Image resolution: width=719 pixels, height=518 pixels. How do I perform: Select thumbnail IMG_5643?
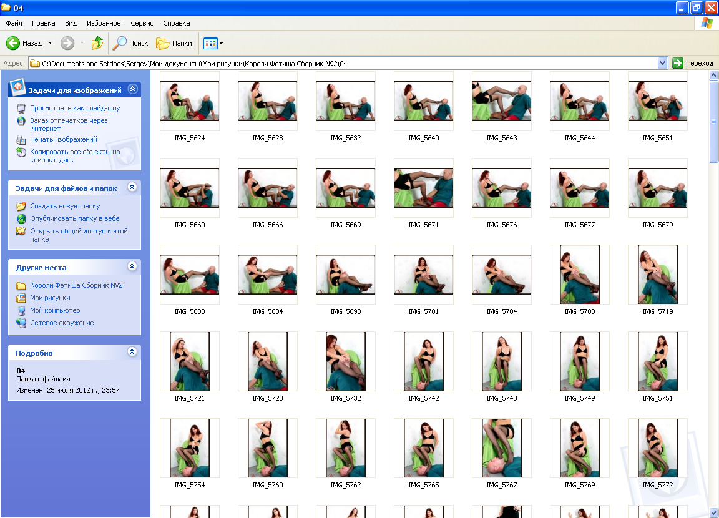coord(502,101)
